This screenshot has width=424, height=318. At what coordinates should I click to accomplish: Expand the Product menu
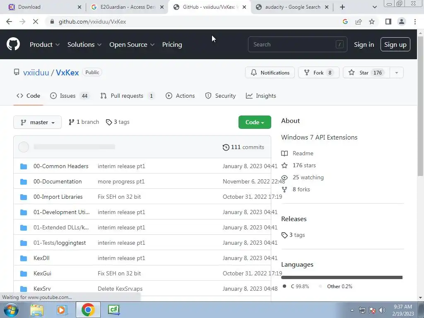click(x=45, y=45)
